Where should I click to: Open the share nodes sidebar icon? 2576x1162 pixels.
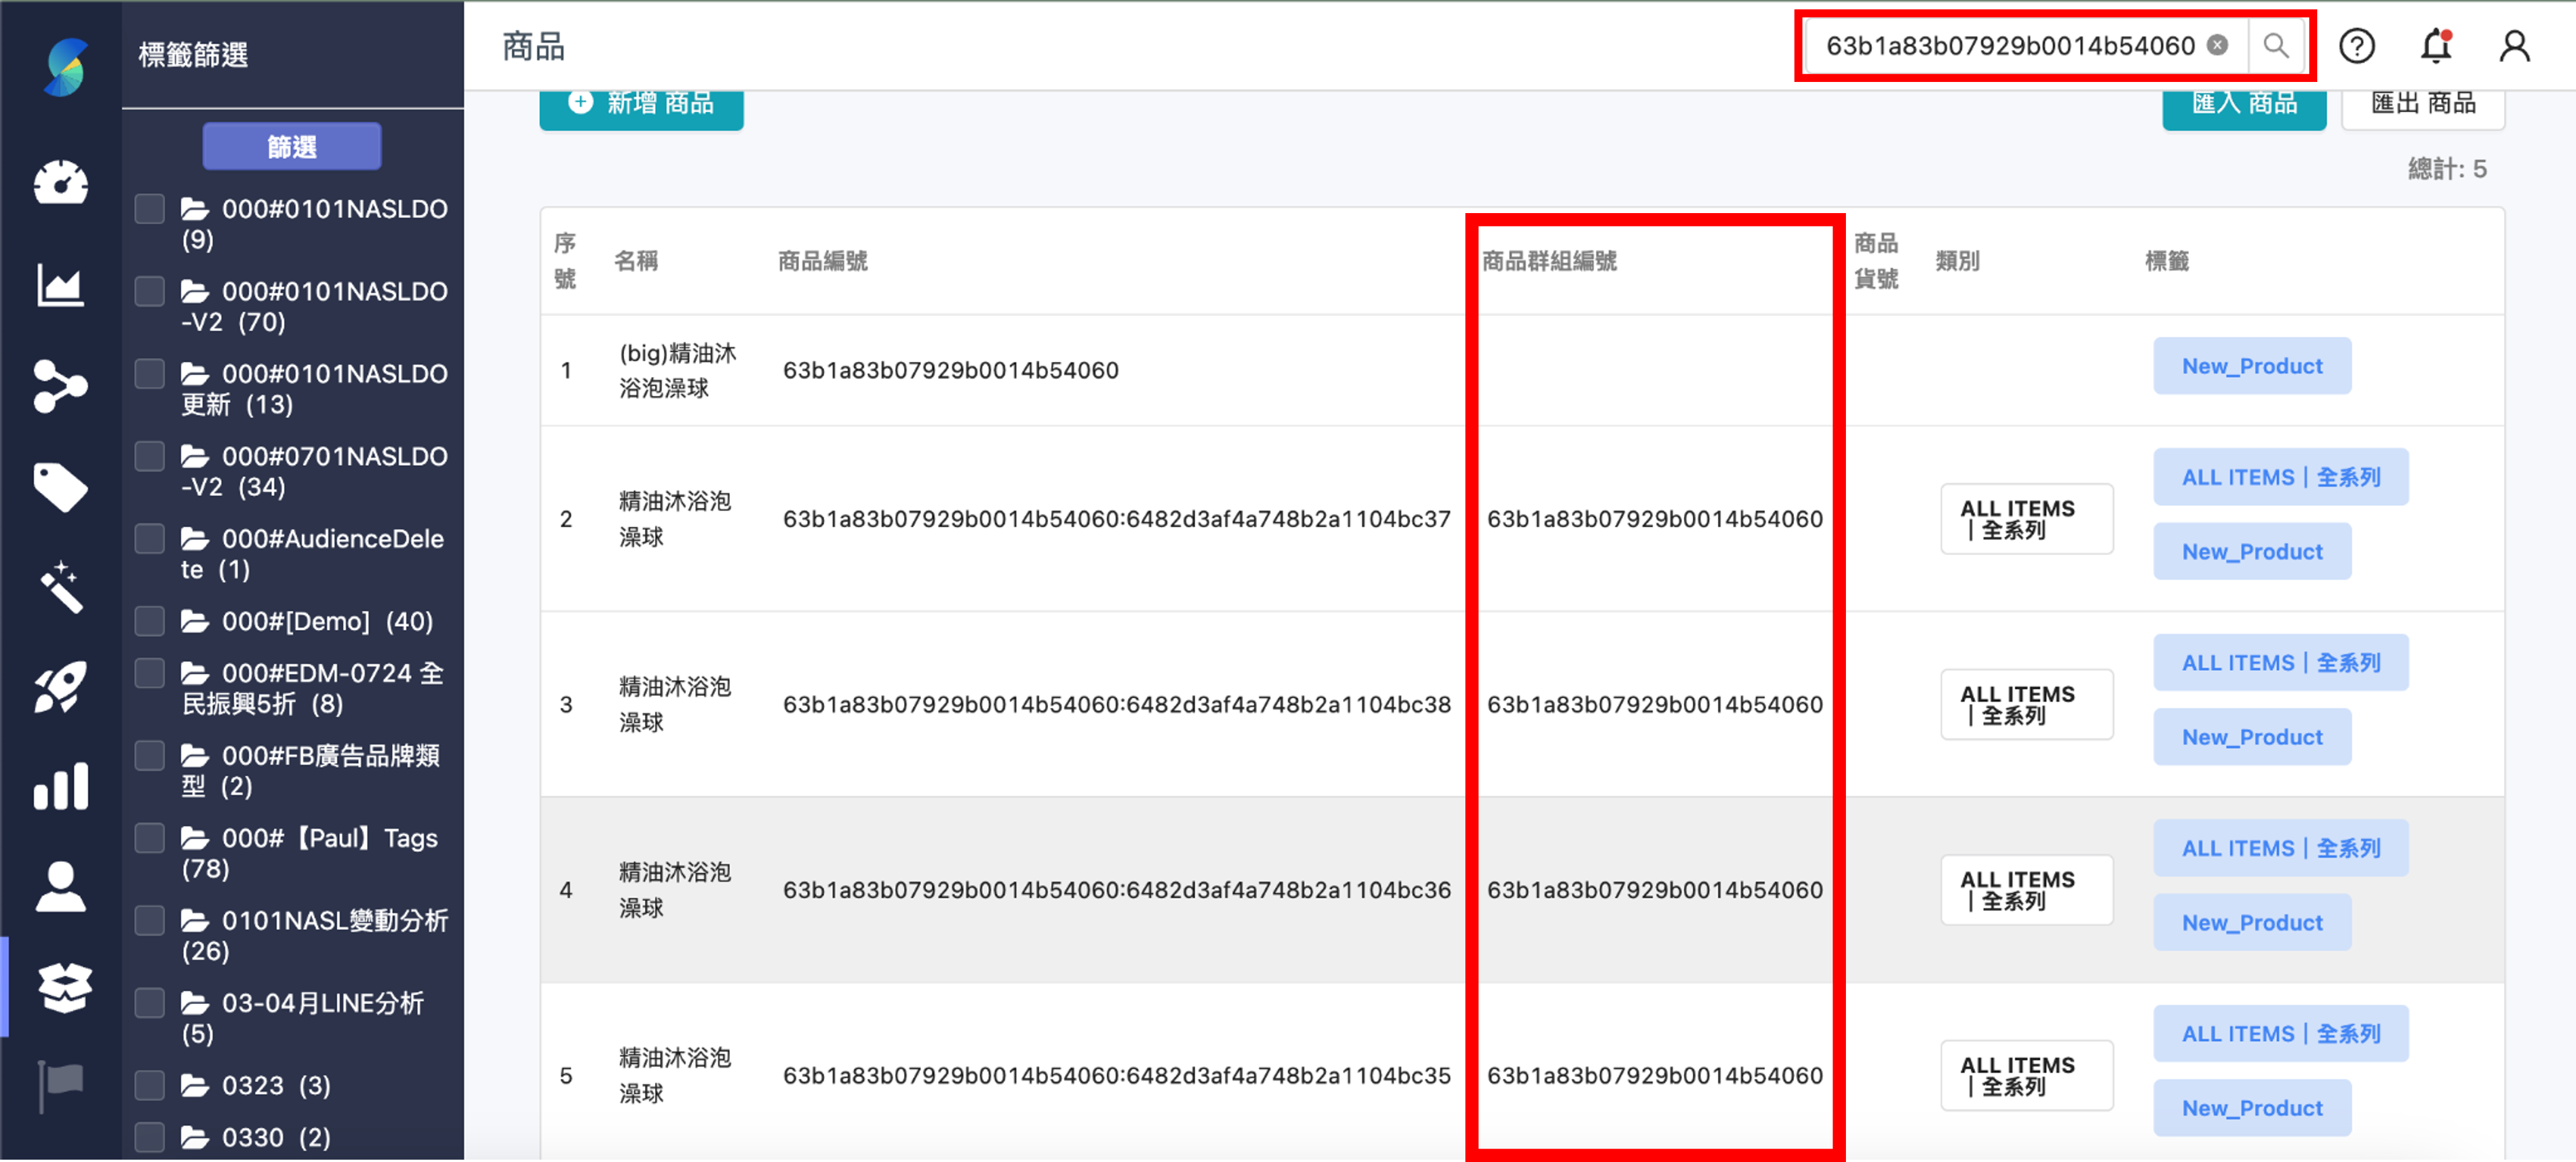(61, 386)
